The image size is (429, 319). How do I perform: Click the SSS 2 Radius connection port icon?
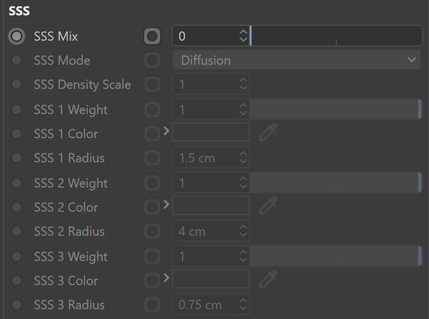[x=152, y=231]
